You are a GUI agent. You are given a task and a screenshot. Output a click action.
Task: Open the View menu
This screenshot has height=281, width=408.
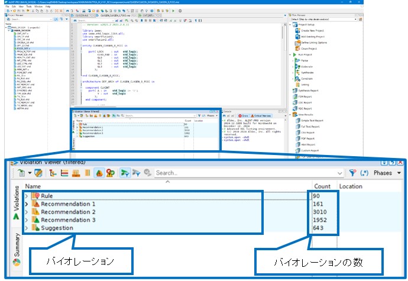point(21,7)
